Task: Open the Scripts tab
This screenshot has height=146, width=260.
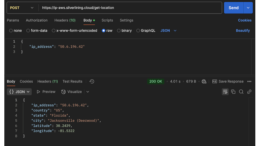Action: [x=107, y=20]
